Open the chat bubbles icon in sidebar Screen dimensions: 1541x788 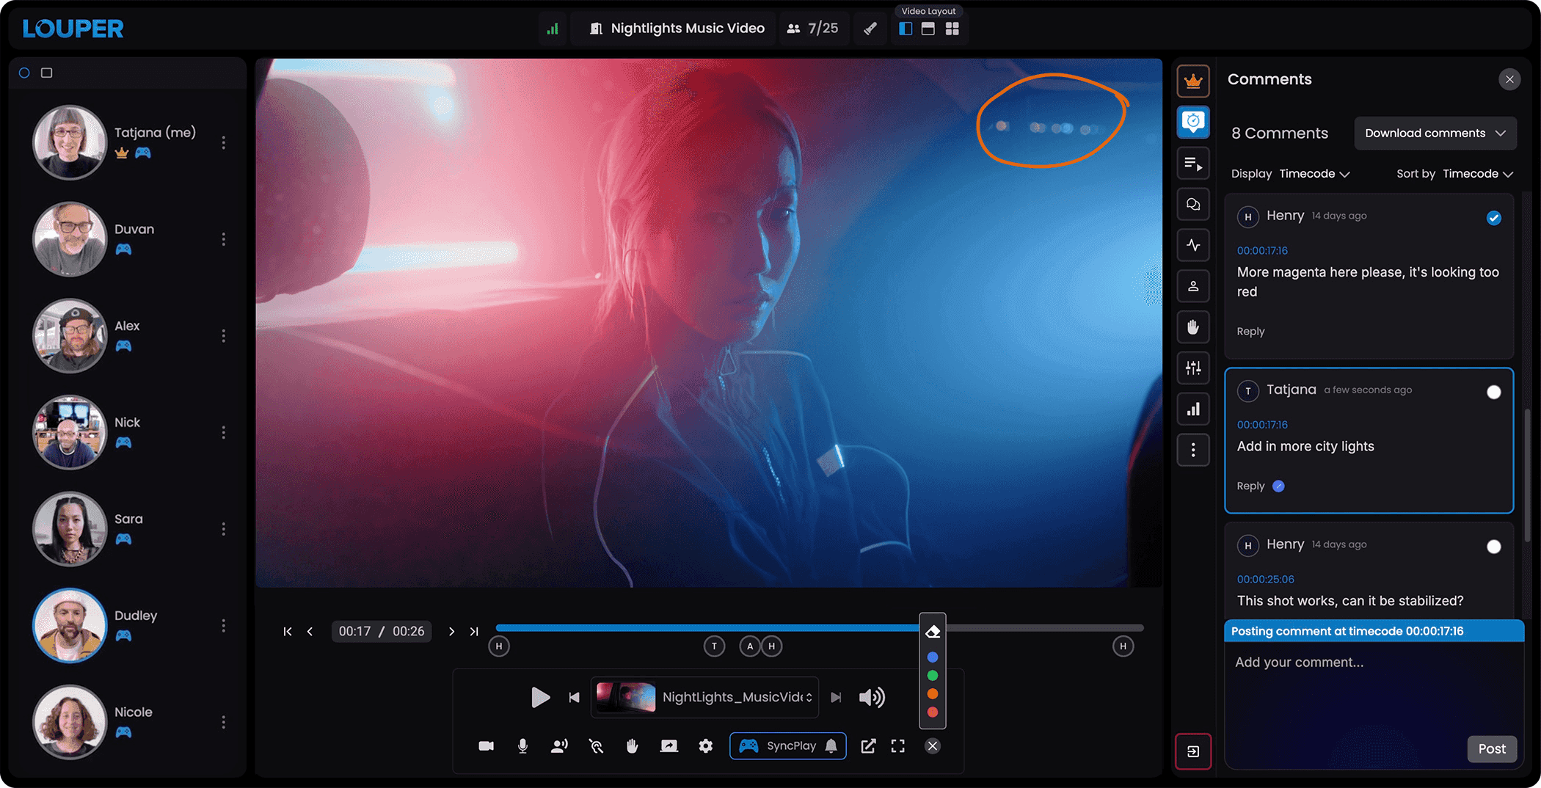[1193, 204]
